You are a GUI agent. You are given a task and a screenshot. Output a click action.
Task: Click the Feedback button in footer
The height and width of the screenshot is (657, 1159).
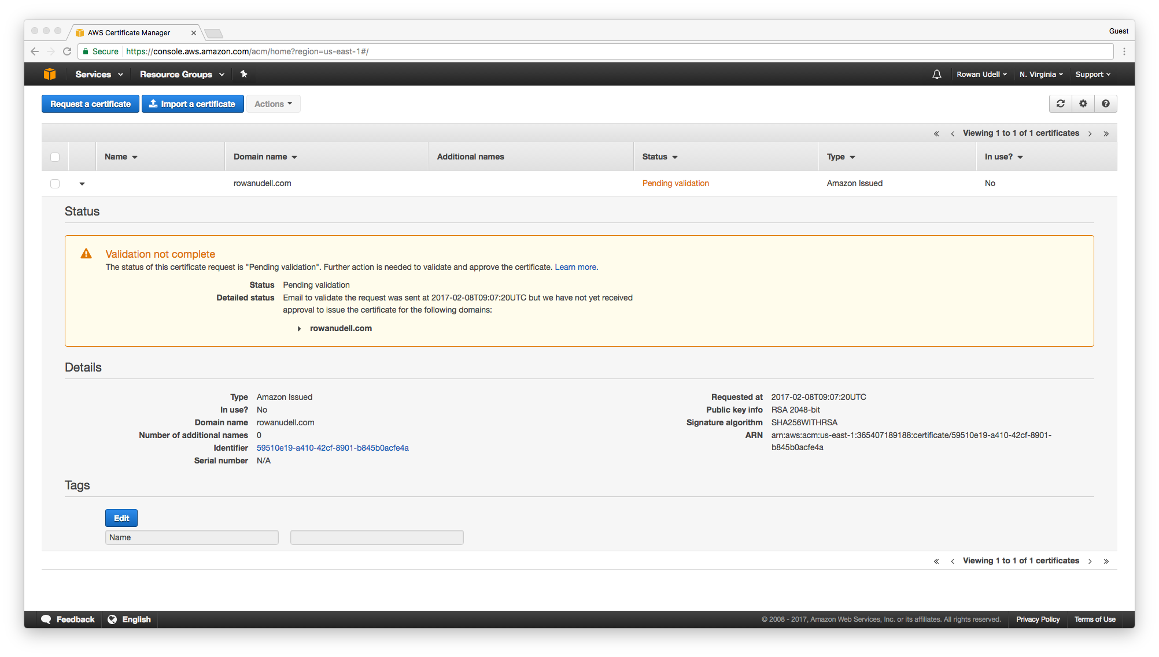point(68,619)
